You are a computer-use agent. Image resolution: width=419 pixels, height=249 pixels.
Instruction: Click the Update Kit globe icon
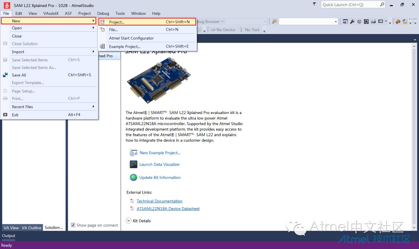134,177
